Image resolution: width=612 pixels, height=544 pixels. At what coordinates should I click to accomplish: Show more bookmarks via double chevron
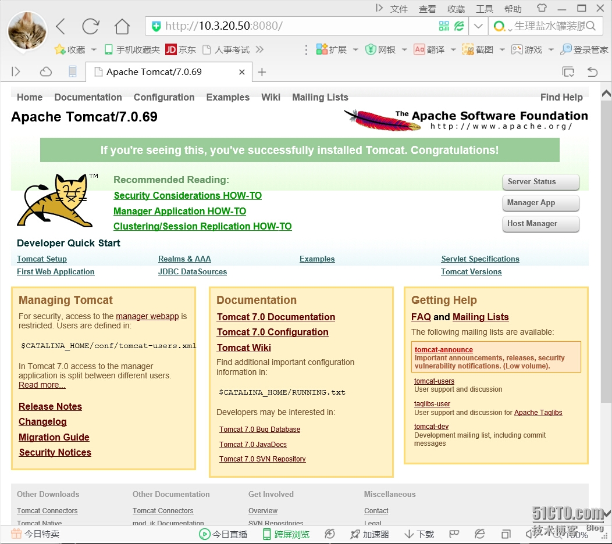coord(259,49)
